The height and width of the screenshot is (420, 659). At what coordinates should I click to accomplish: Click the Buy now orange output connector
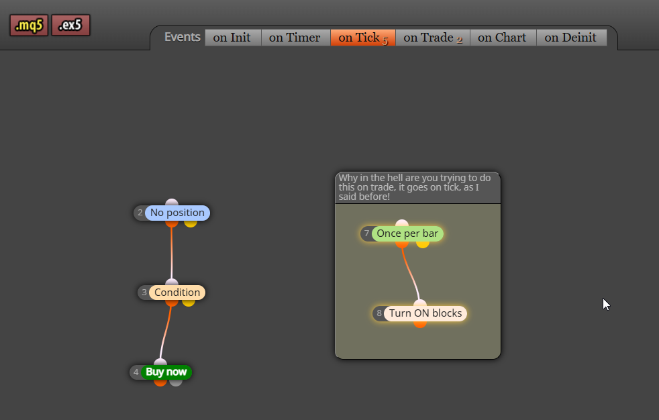(x=160, y=382)
